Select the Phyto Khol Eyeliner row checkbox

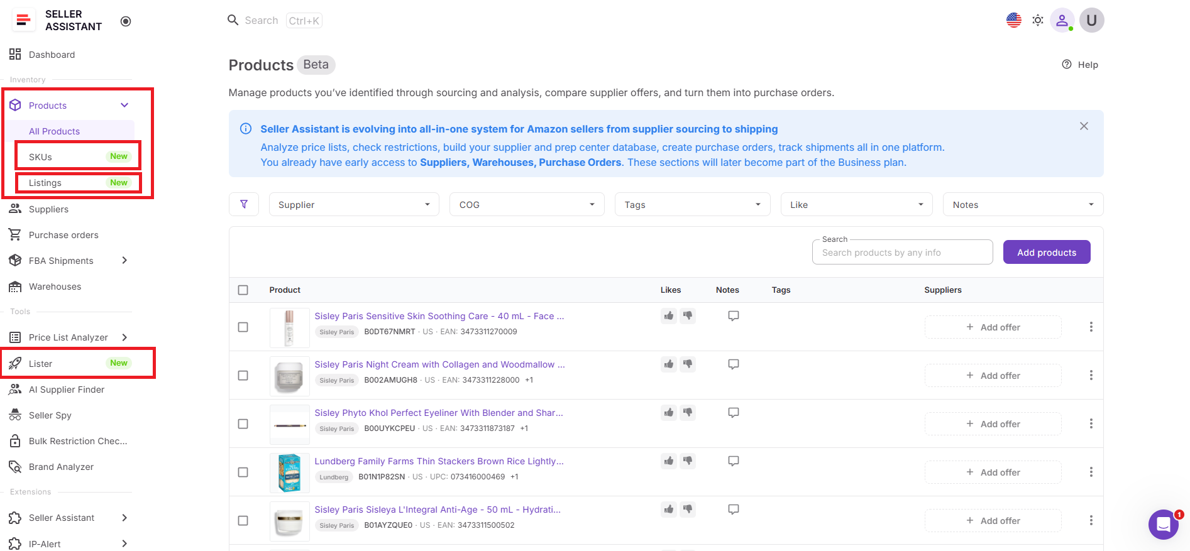coord(243,424)
